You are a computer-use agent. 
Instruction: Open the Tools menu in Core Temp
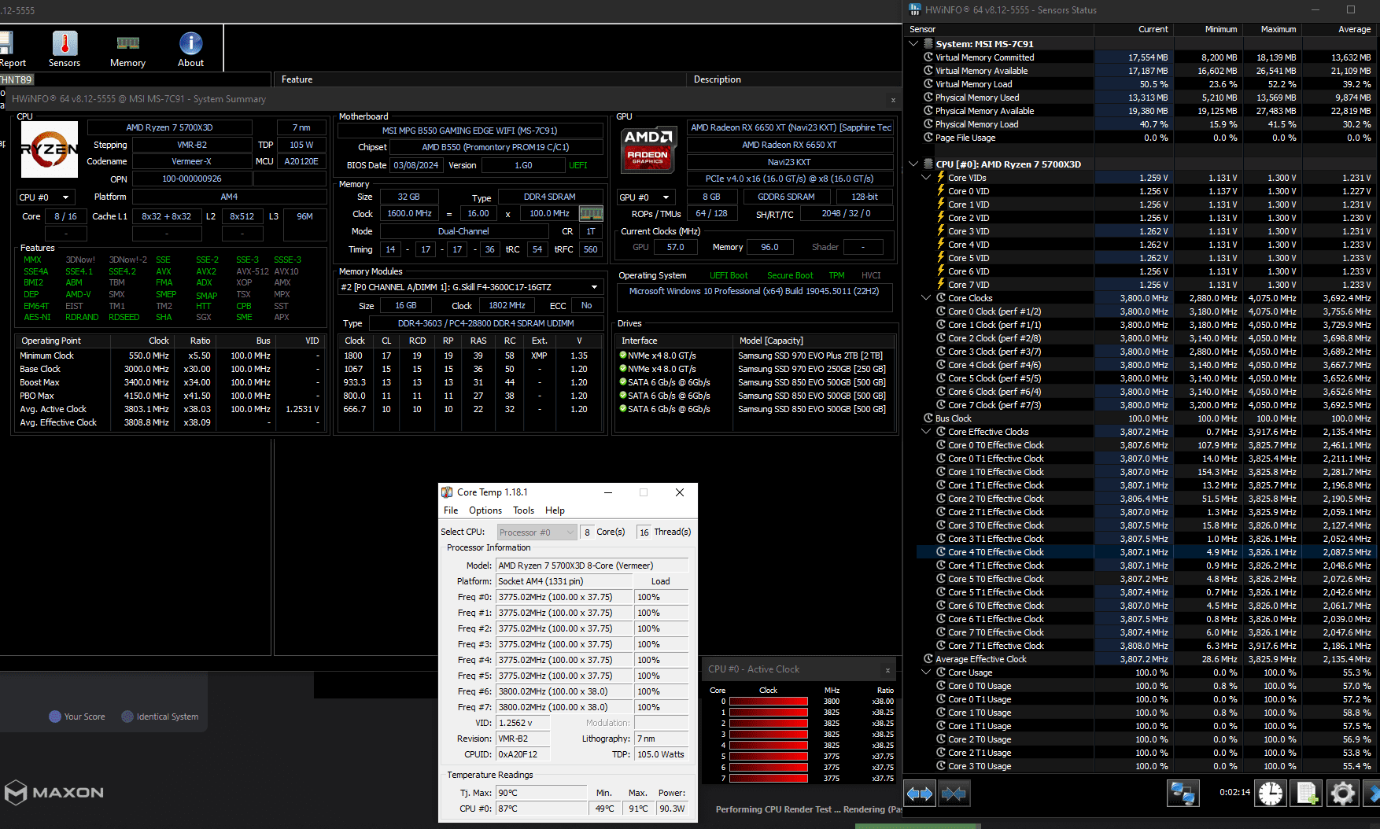(x=524, y=510)
